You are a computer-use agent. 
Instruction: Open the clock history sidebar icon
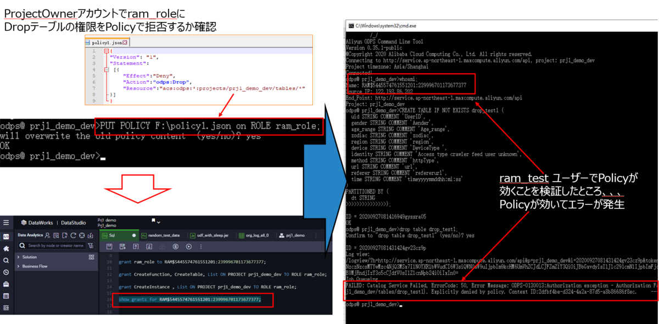click(6, 272)
